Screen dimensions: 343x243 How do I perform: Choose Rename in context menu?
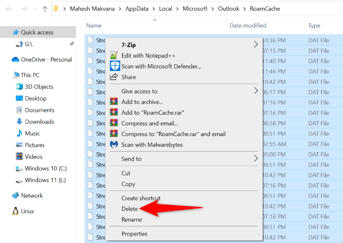(x=184, y=219)
